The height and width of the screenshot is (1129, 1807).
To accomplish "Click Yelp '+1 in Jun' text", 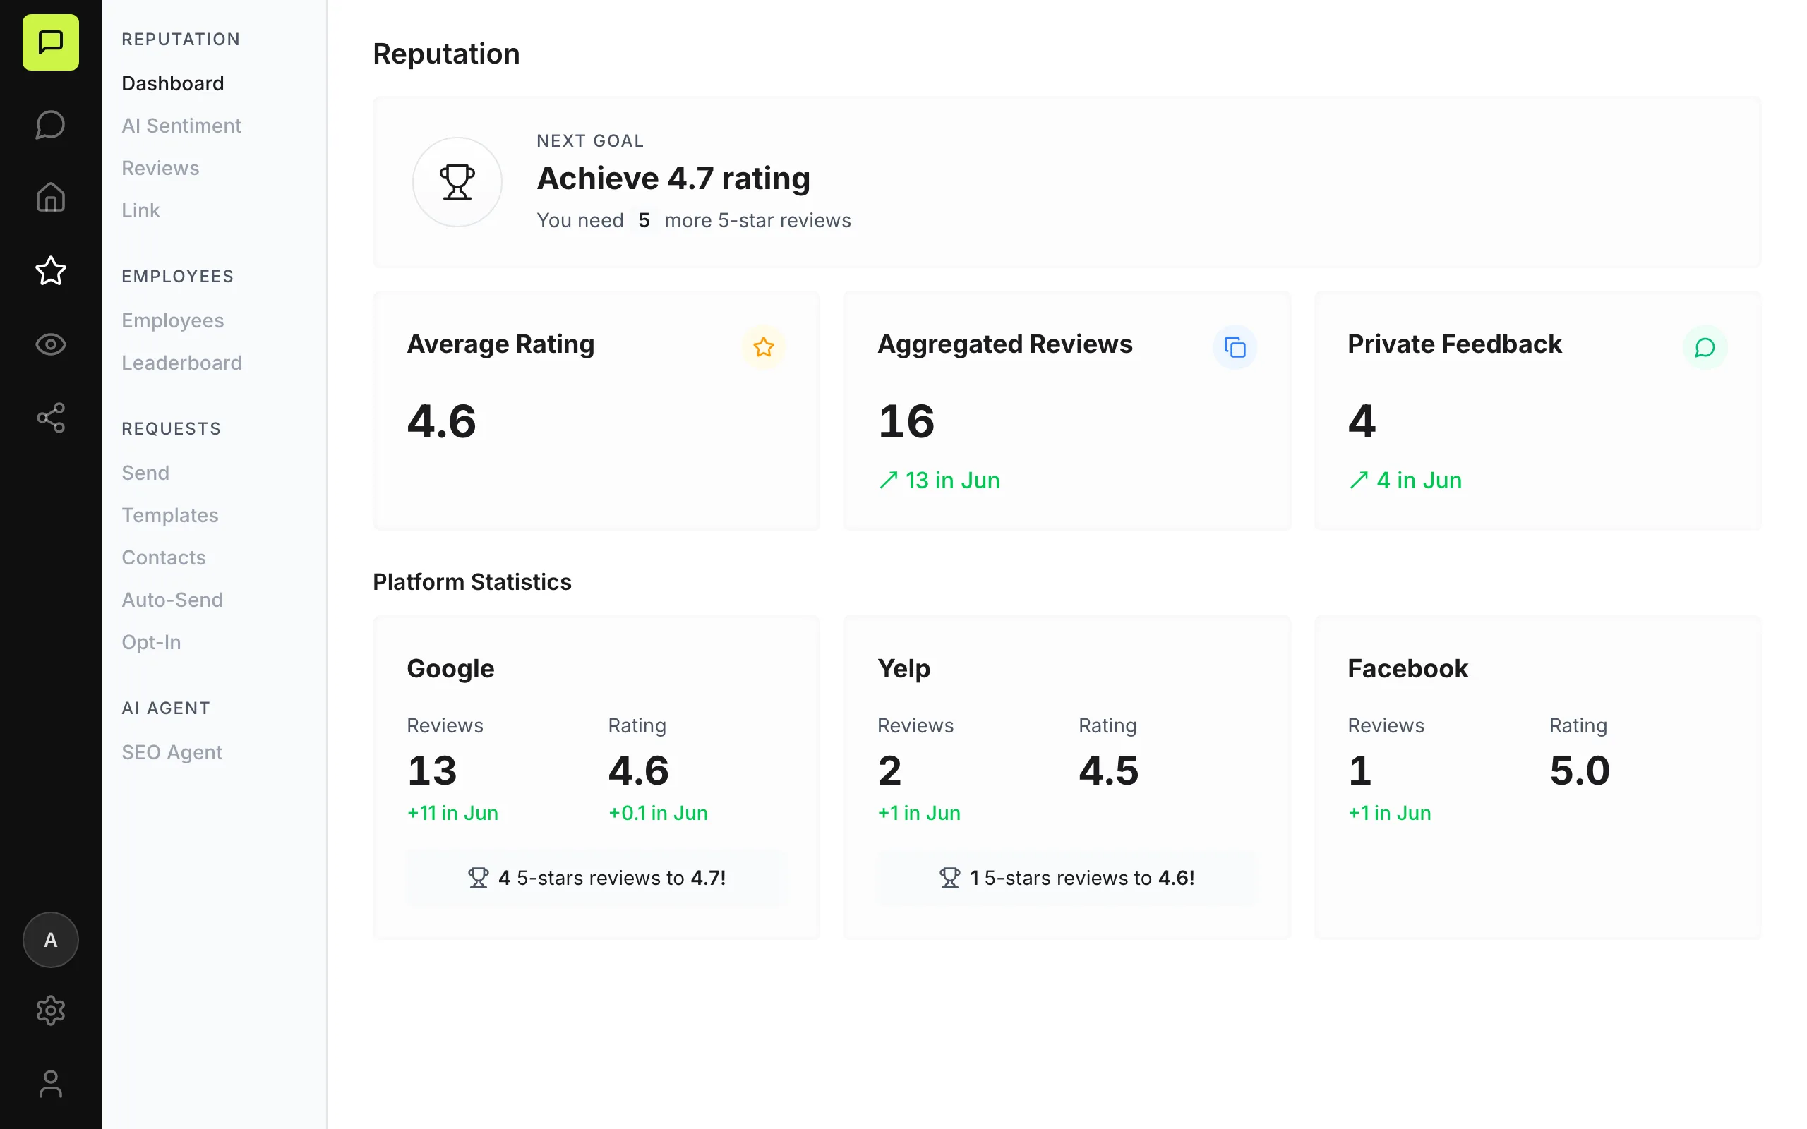I will click(919, 812).
